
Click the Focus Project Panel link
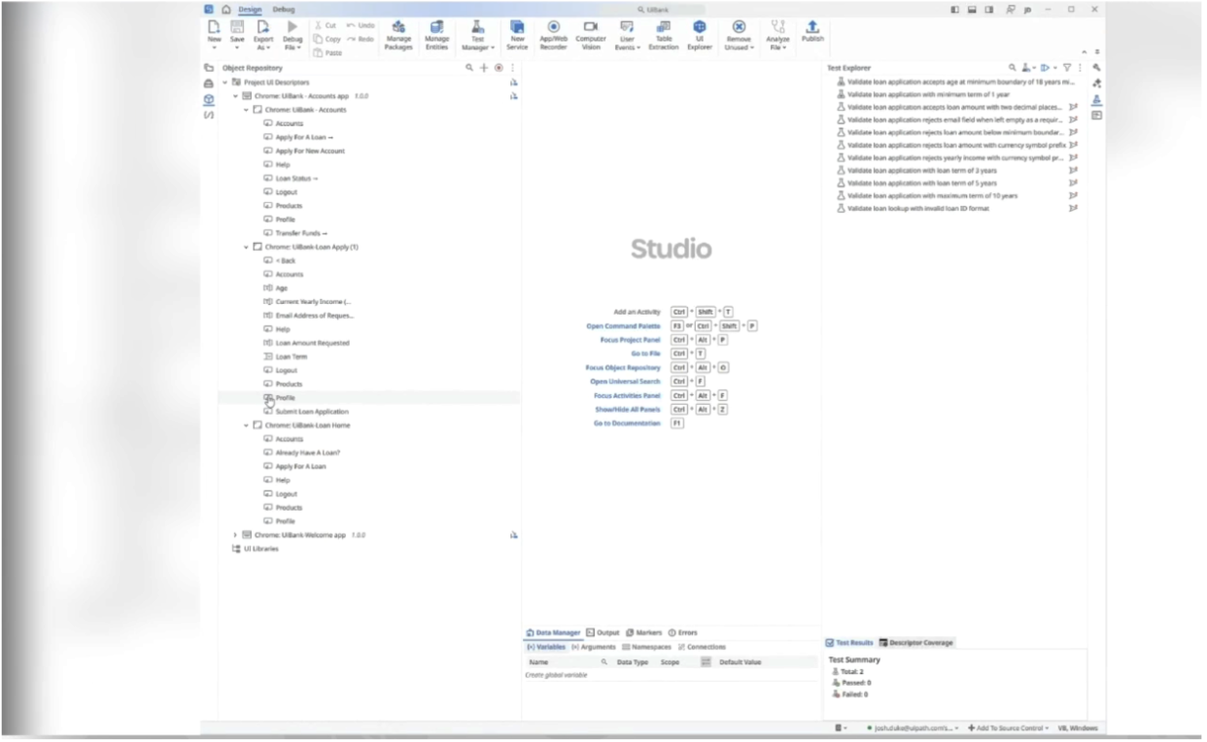[x=625, y=340]
